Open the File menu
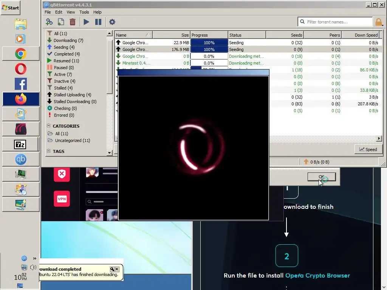Screen dimensions: 387x290 [48, 12]
